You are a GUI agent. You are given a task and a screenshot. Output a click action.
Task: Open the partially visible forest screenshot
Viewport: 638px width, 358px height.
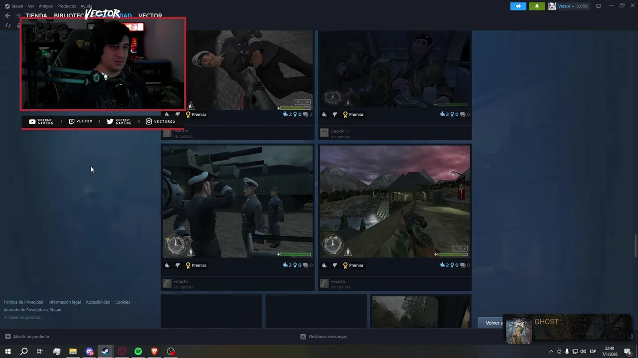[421, 312]
